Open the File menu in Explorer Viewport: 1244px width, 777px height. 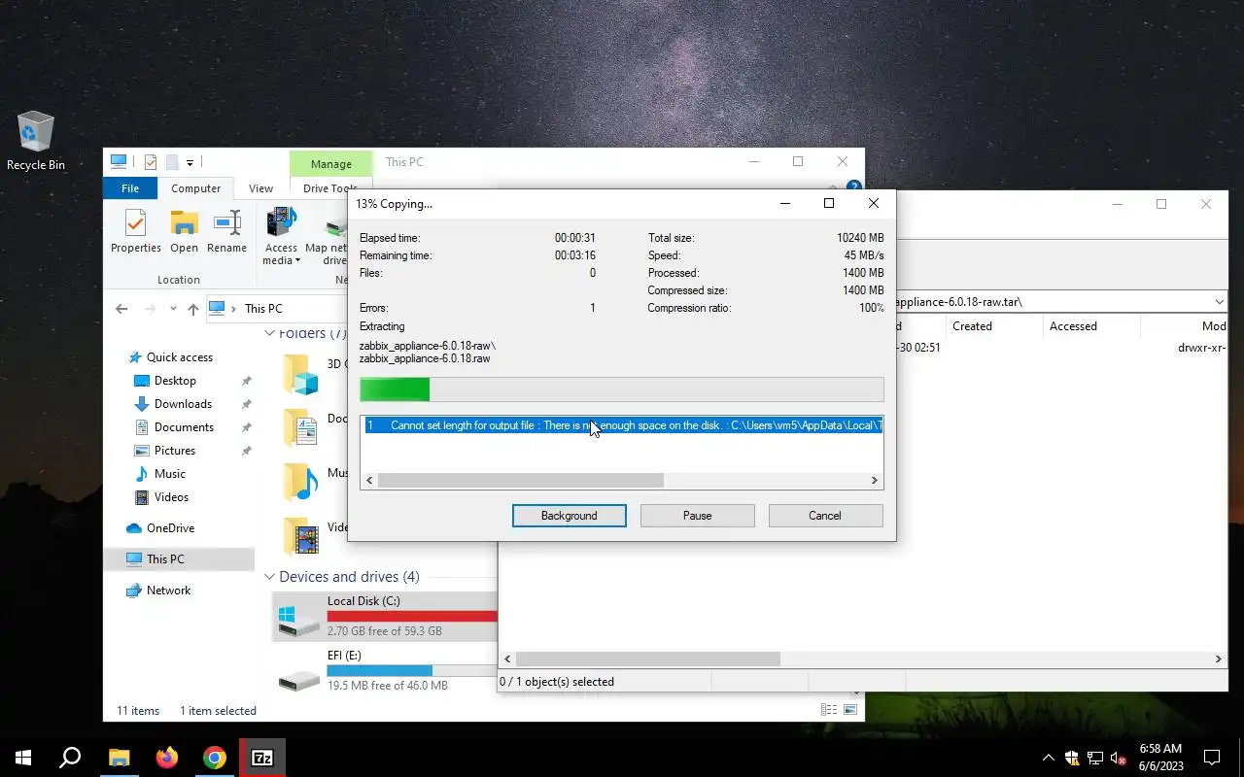pos(130,188)
